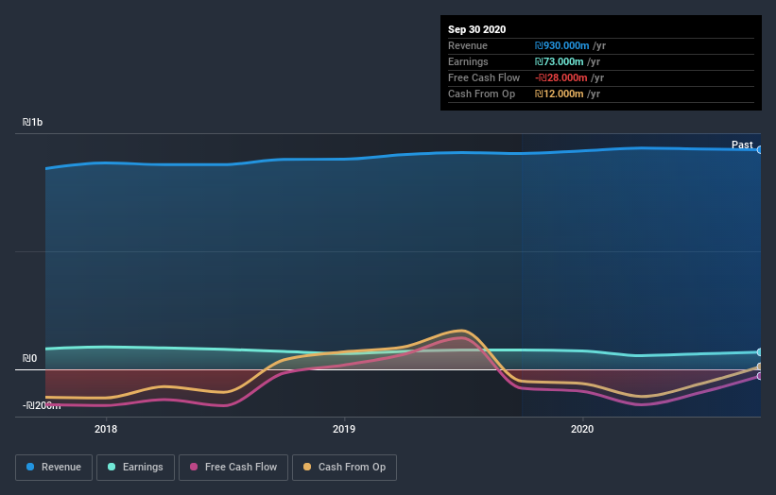Toggle the Revenue legend button
Screen dimensions: 776x495
54,468
